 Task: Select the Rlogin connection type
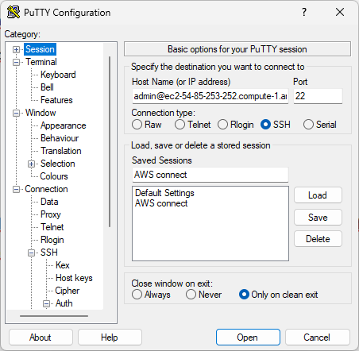tap(235, 125)
